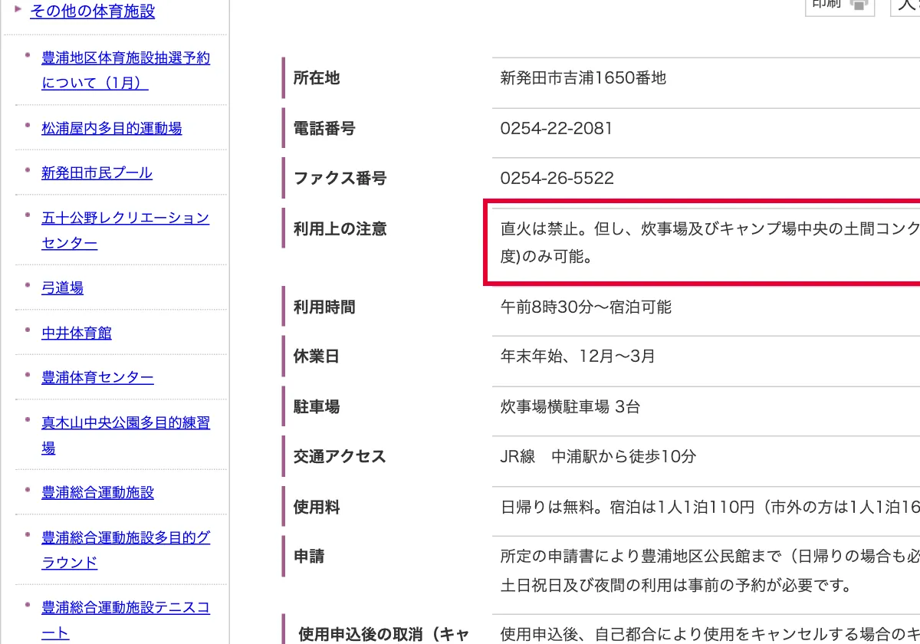Viewport: 920px width, 644px height.
Task: Expand the その他の体育施設 triangle marker
Action: 18,10
